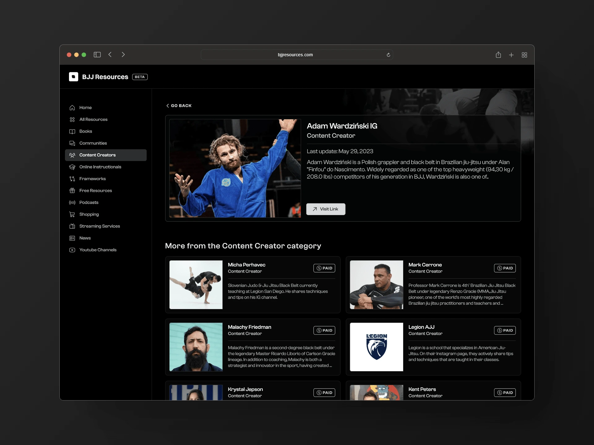Click the GO BACK link

179,106
